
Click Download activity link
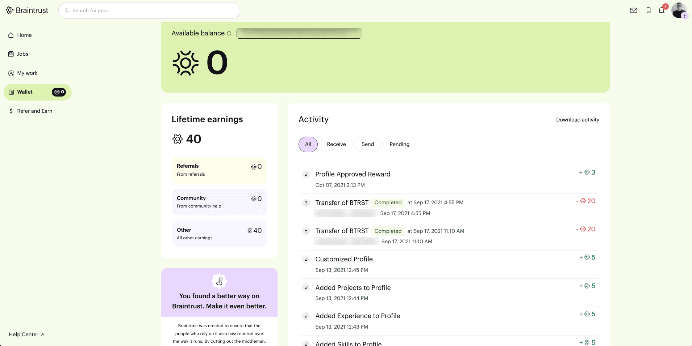coord(578,120)
